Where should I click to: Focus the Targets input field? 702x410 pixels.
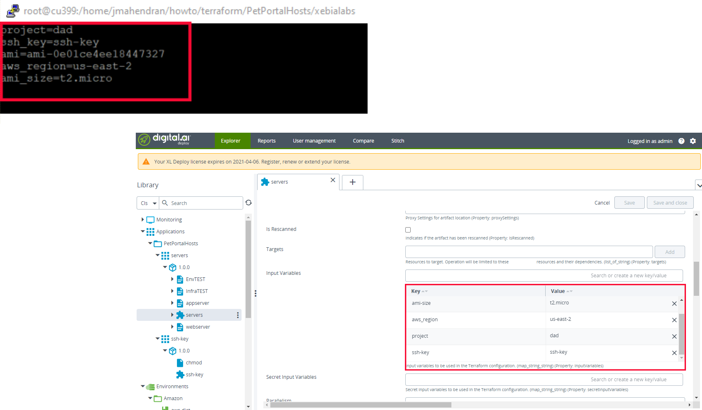point(529,252)
